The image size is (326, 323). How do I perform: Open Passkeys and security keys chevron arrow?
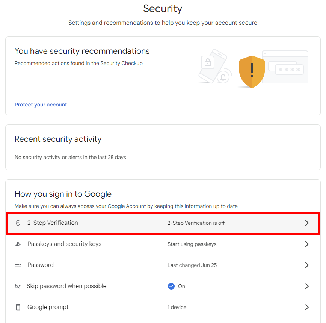(x=307, y=244)
